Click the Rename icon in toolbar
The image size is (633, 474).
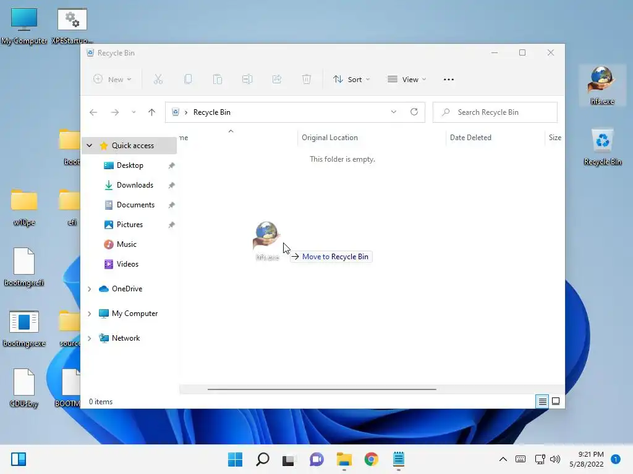[247, 80]
